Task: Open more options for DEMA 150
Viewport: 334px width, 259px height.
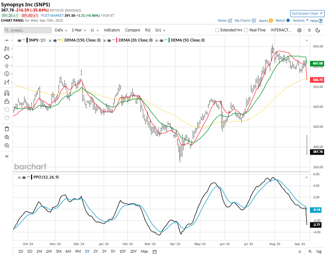Action: point(59,40)
